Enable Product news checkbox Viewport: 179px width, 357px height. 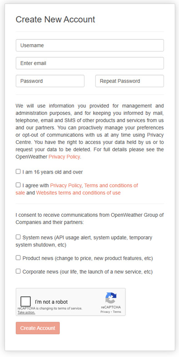tap(18, 258)
